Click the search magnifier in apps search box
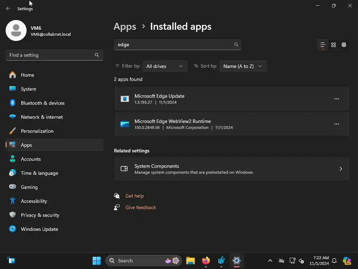This screenshot has width=358, height=269. 236,44
